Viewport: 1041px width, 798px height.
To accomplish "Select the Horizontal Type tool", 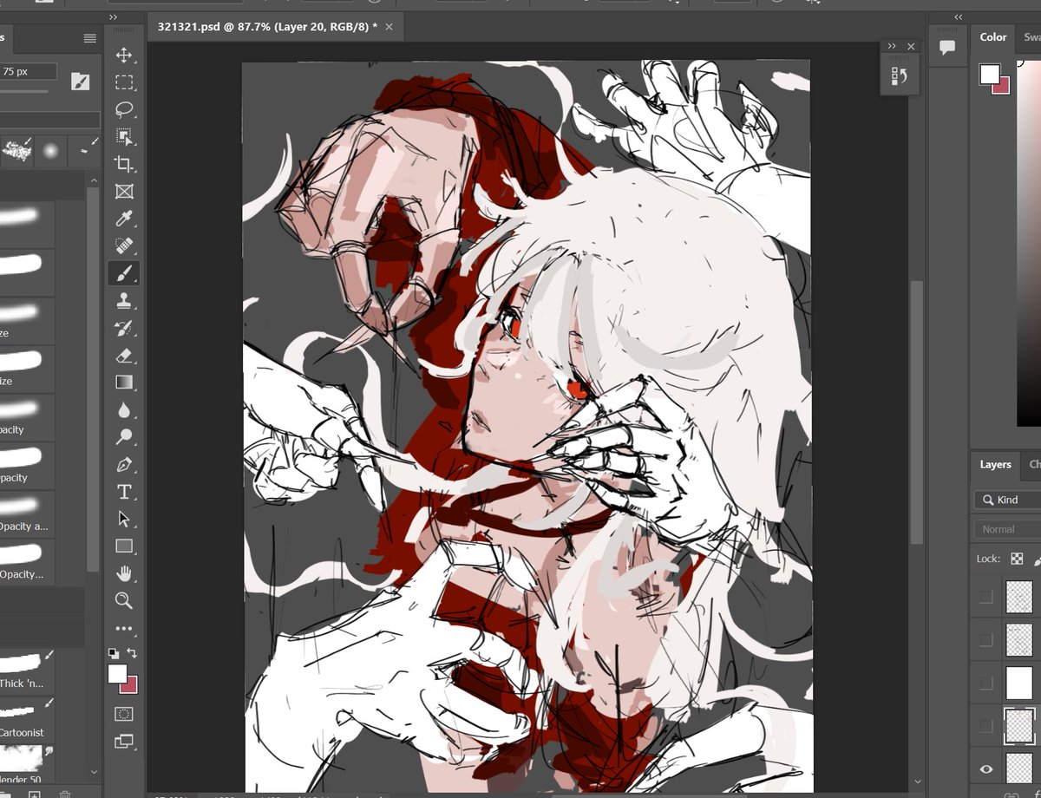I will tap(124, 492).
